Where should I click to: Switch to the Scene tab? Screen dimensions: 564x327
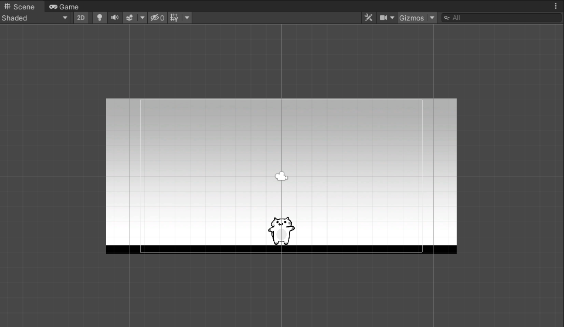(20, 6)
